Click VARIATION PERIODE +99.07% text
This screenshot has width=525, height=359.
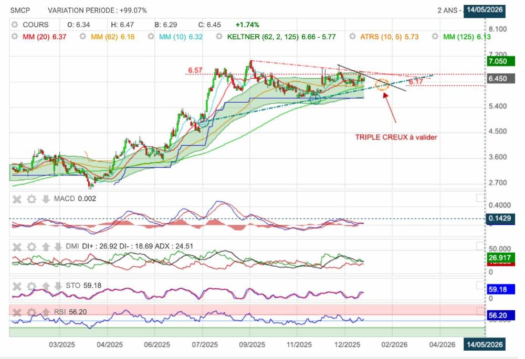pos(97,10)
